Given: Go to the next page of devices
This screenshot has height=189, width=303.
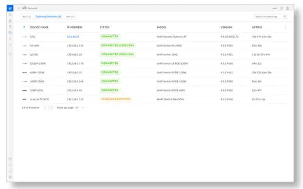Looking at the screenshot, I should click(x=51, y=108).
